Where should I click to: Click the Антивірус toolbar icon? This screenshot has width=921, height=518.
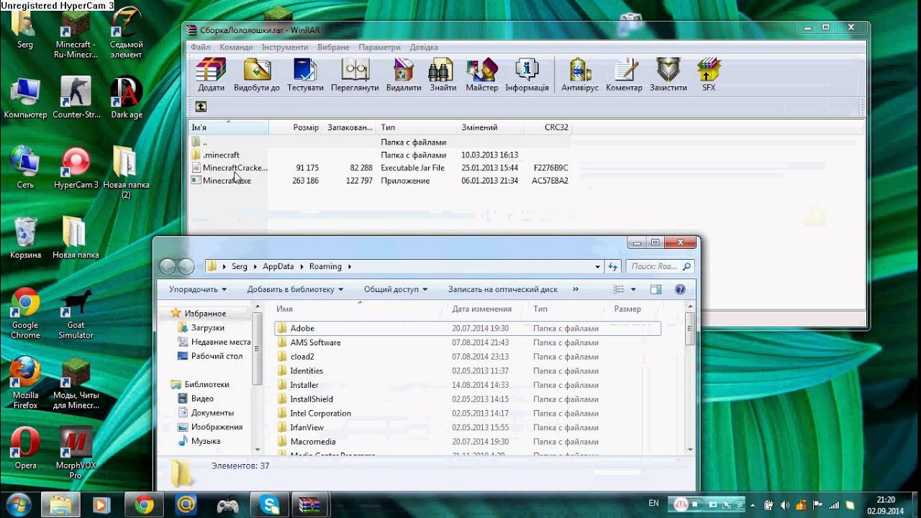point(580,76)
